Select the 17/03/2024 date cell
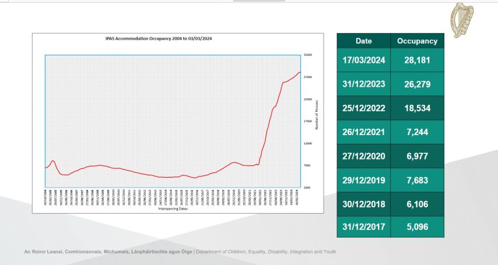 pyautogui.click(x=363, y=61)
